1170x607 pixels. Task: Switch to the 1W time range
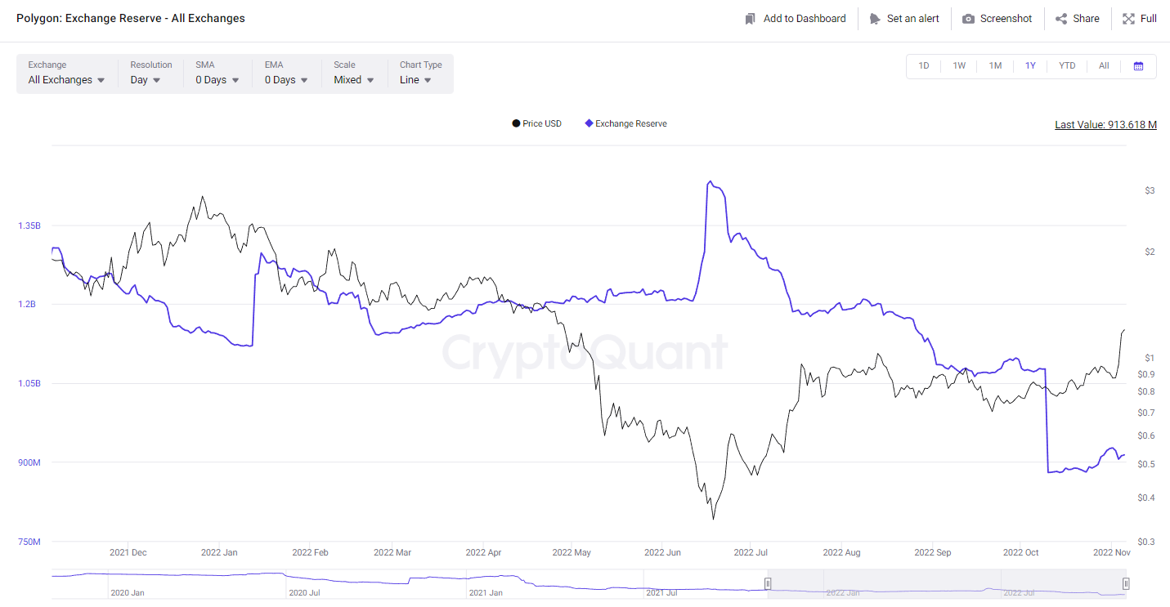[x=959, y=66]
